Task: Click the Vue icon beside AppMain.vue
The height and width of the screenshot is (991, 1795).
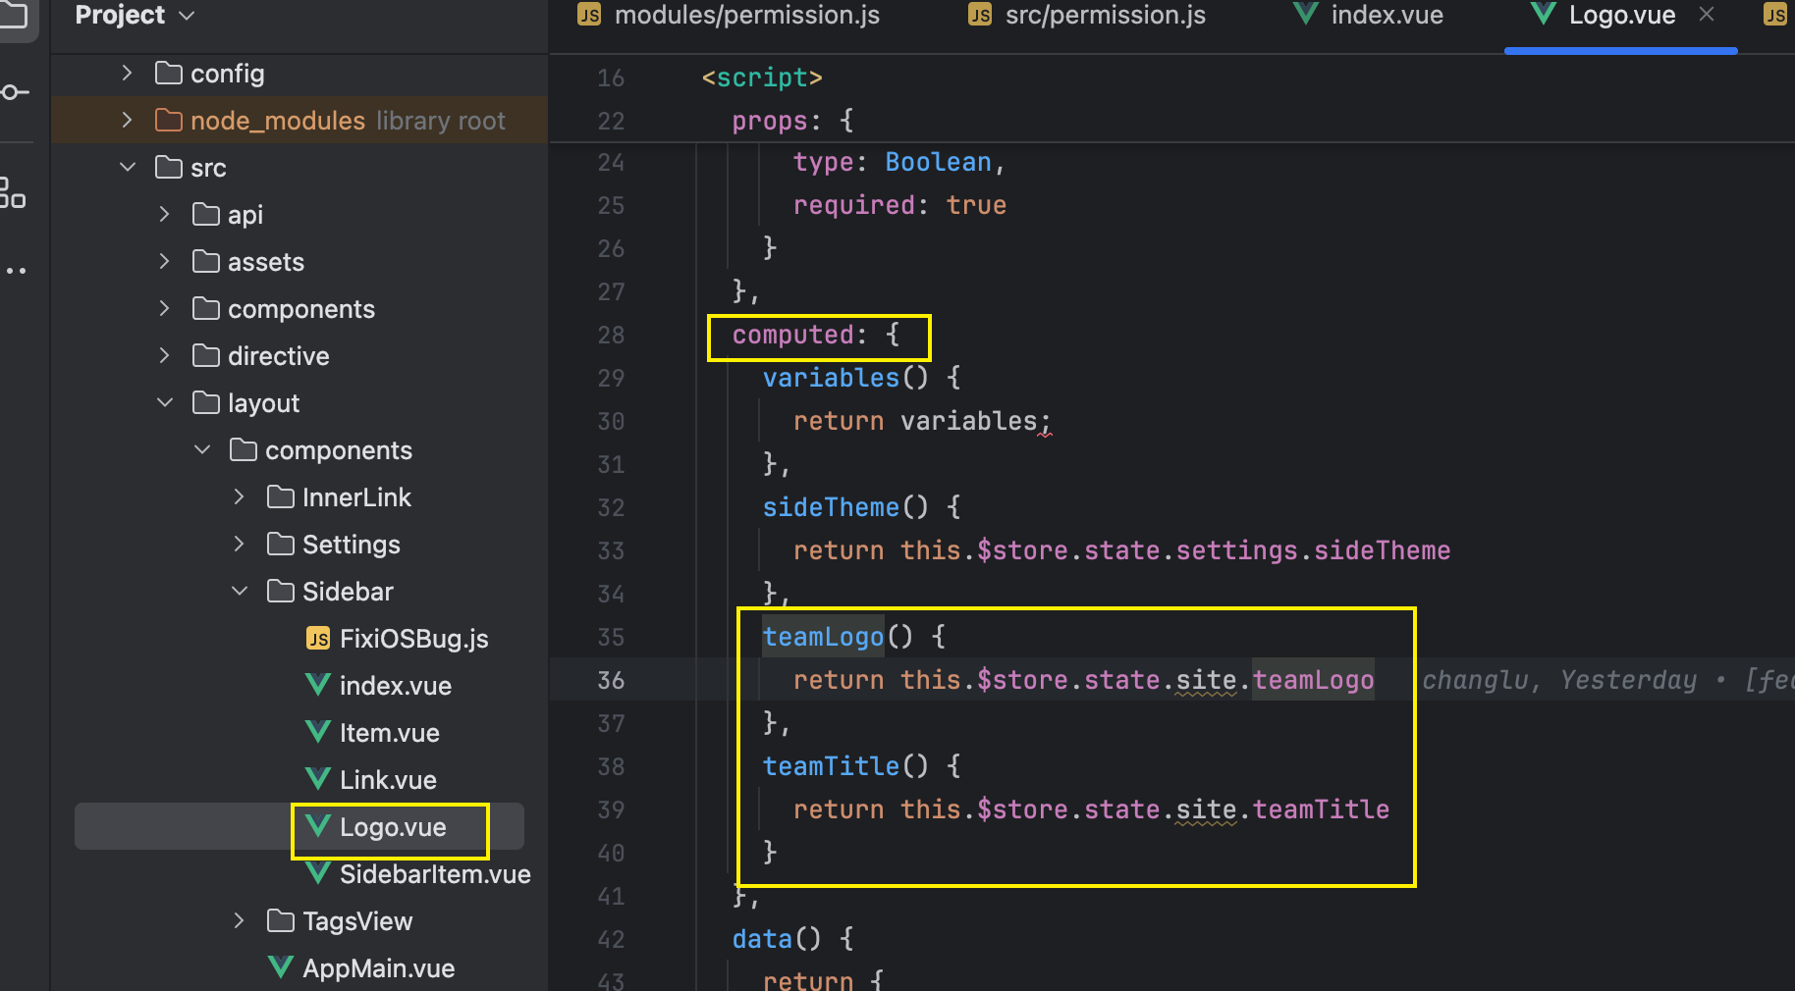Action: tap(281, 967)
